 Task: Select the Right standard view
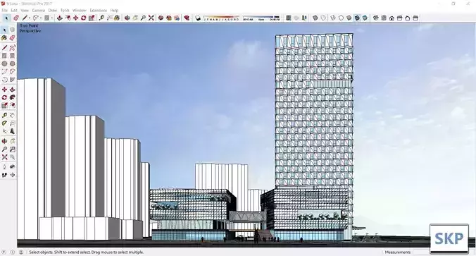click(399, 18)
